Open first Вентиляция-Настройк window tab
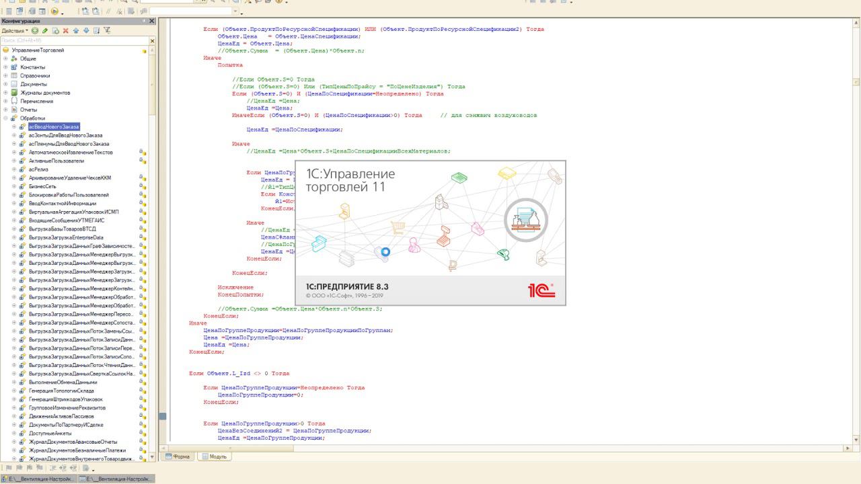 38,479
